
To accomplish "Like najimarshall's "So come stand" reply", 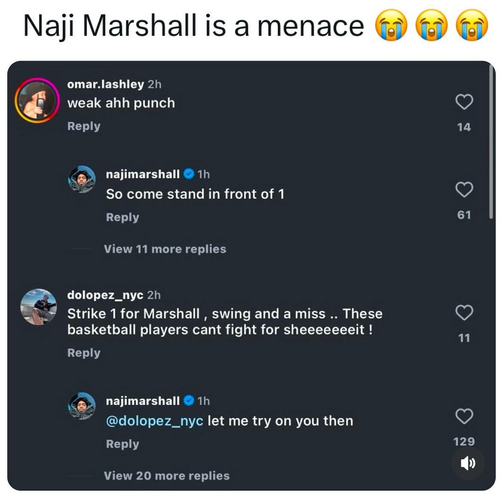I will (x=464, y=190).
